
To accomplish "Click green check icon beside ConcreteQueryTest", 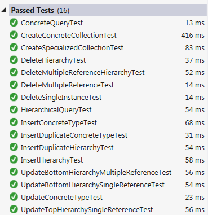I will 14,23.
